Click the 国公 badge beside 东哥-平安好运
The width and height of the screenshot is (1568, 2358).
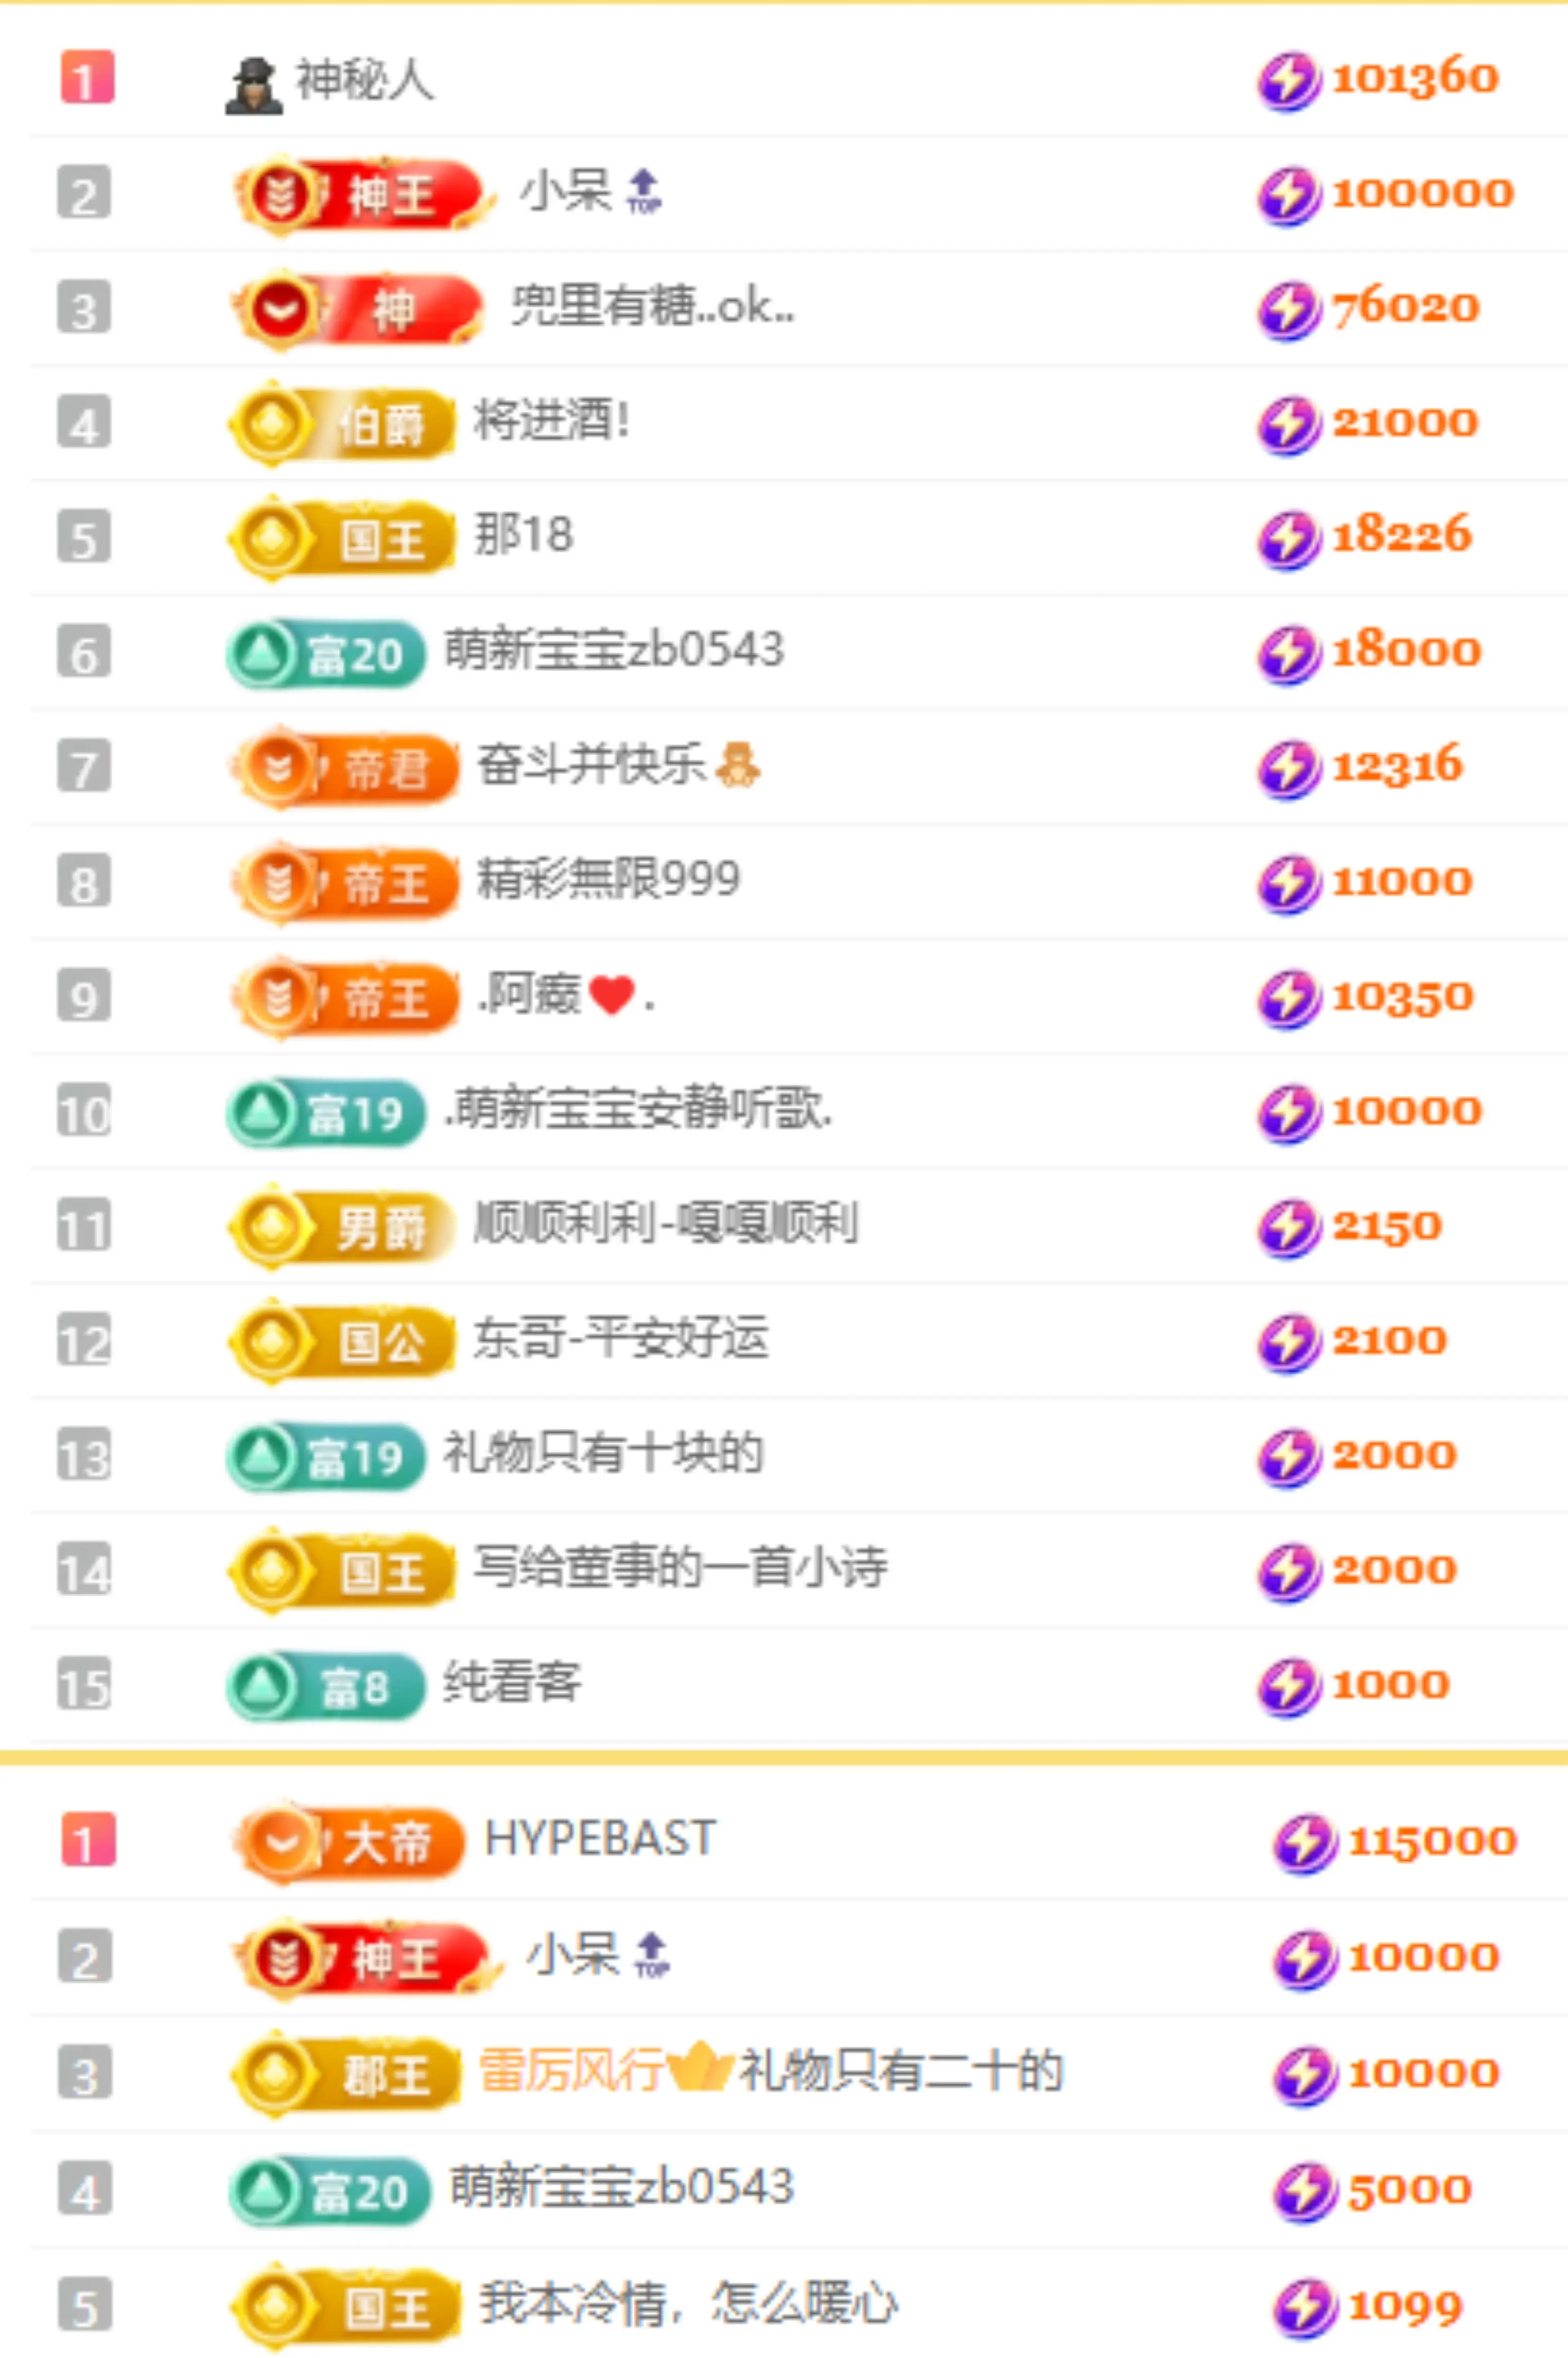[341, 1342]
